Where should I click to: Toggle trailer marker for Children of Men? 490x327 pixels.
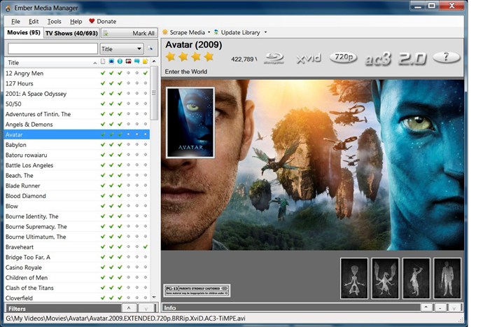[x=128, y=277]
